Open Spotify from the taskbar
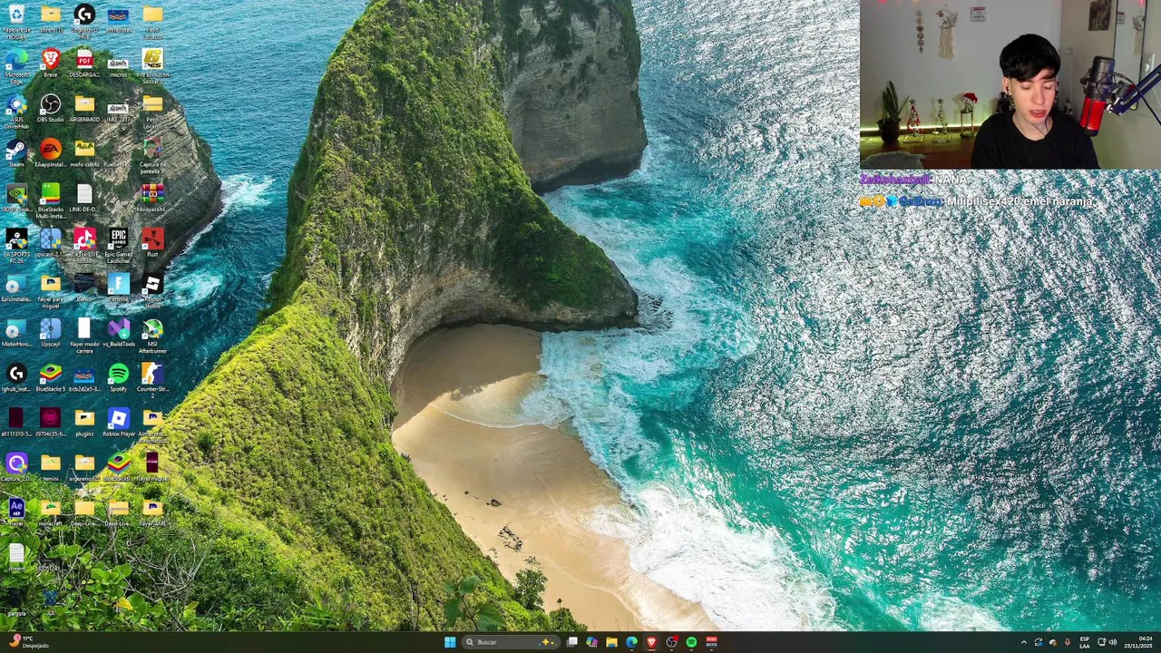 coord(691,642)
